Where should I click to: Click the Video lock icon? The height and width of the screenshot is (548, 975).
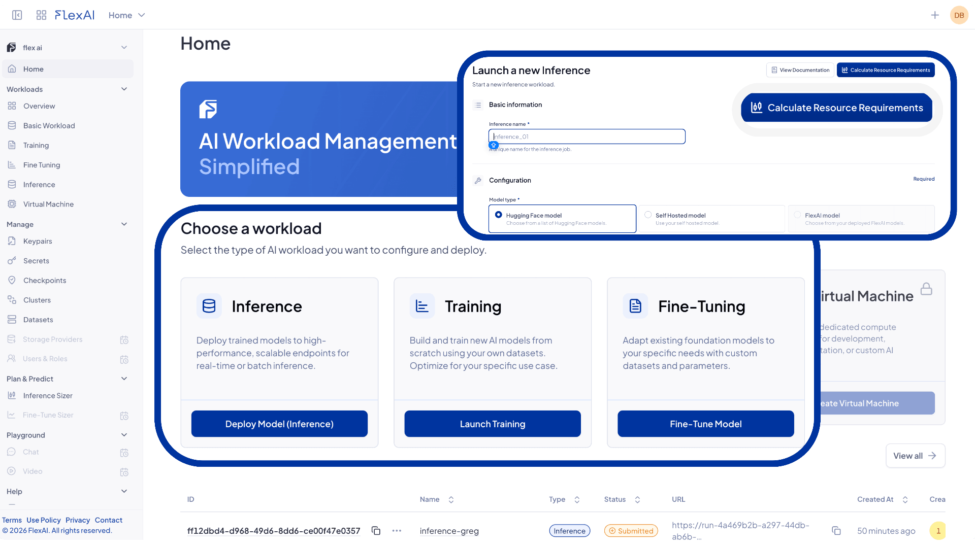coord(124,472)
